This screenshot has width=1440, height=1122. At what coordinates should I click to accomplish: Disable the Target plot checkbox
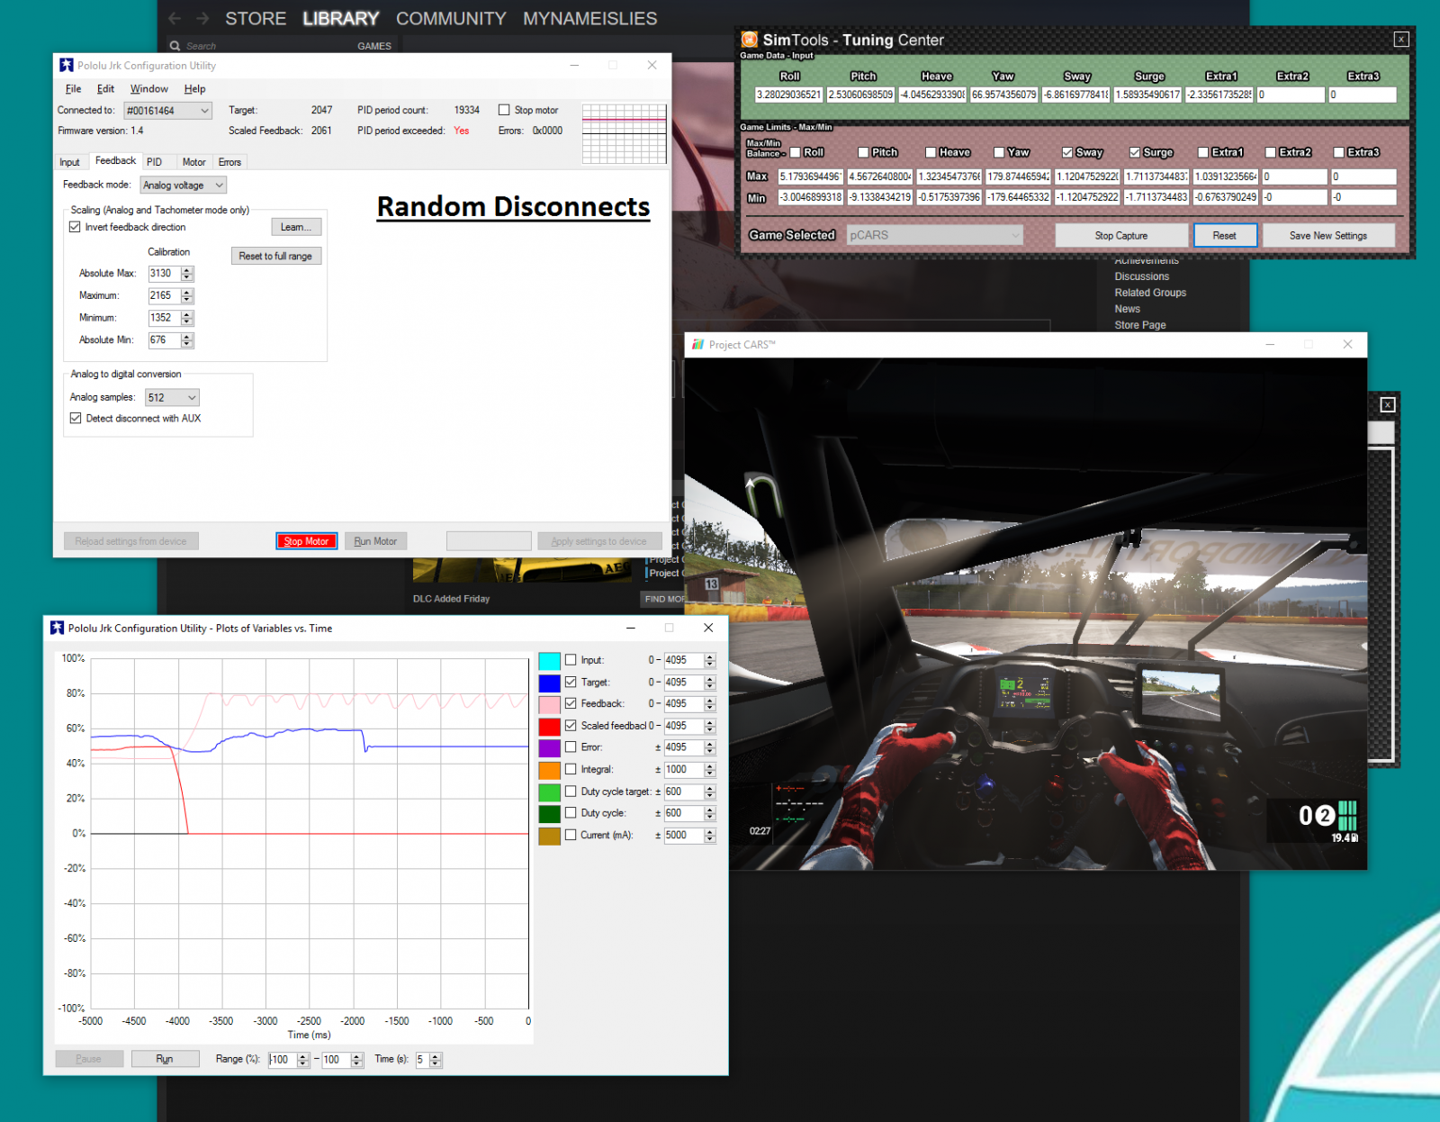coord(571,682)
